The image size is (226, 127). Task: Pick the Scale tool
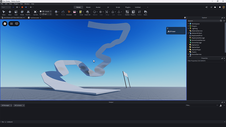(x=16, y=13)
